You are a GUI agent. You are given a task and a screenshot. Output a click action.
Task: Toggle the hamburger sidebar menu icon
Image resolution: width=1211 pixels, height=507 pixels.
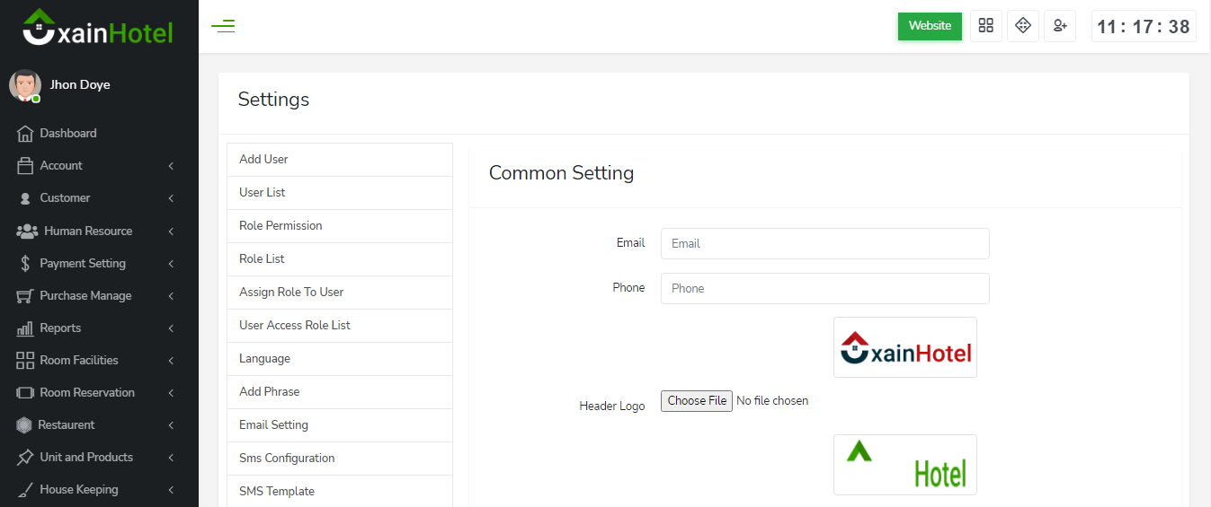click(x=223, y=26)
